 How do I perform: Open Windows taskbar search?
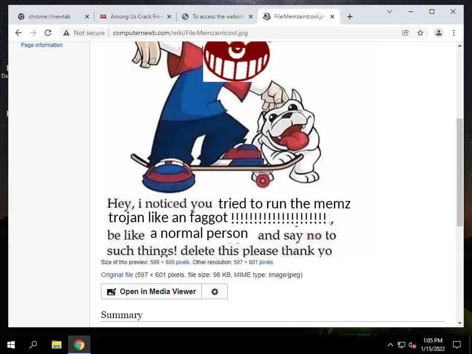click(x=33, y=345)
